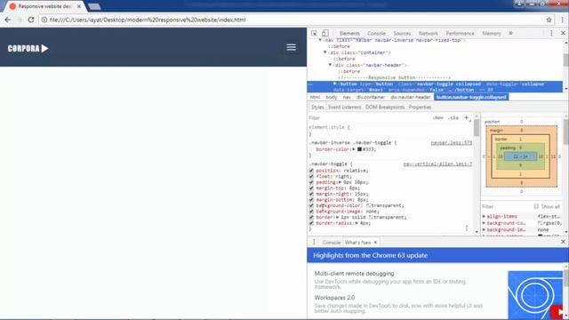Open the nav-vertical-align.less source link
The image size is (569, 320).
[437, 164]
